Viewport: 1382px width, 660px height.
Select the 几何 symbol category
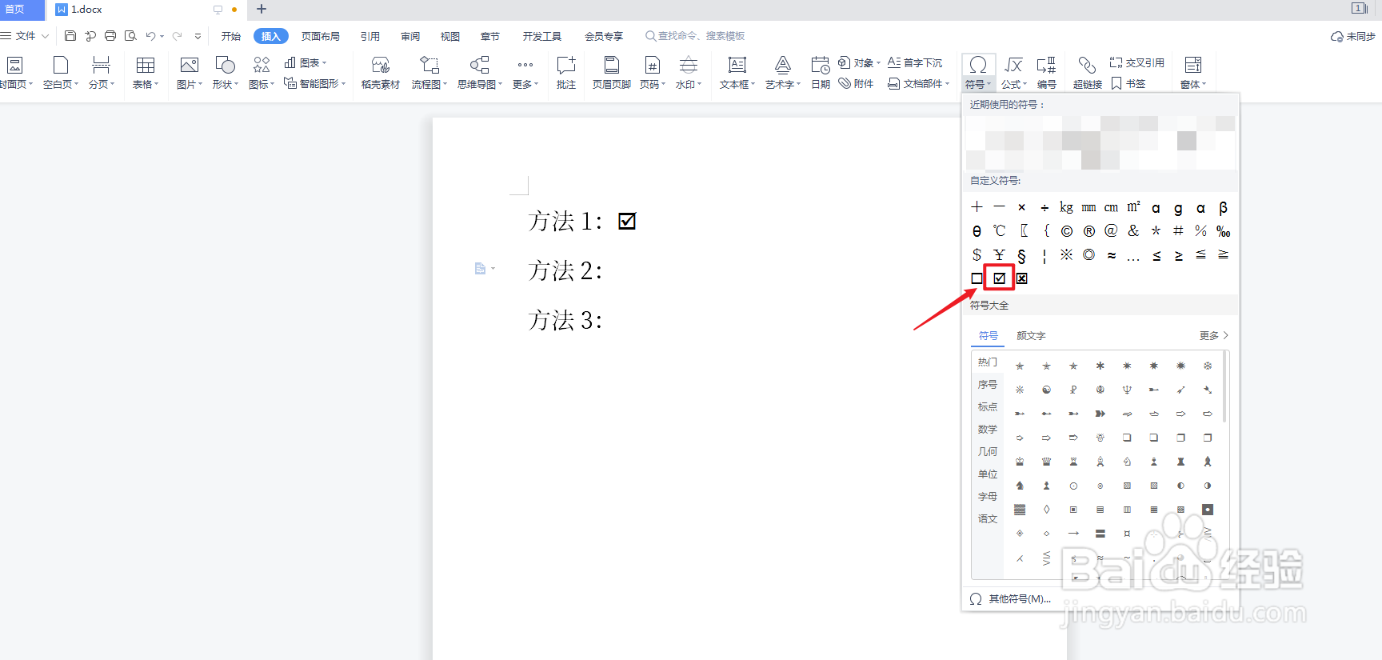point(988,452)
